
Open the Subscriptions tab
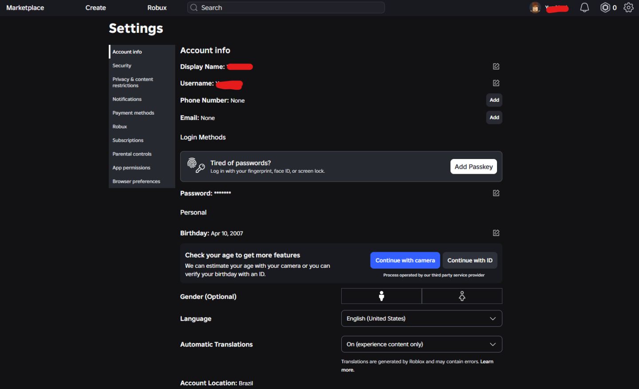pos(142,140)
